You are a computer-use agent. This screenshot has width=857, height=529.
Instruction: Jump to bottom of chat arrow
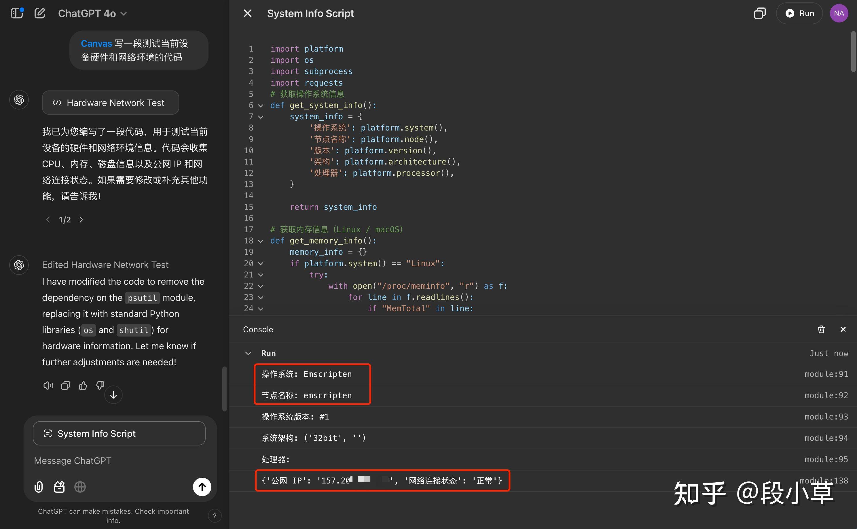(113, 395)
